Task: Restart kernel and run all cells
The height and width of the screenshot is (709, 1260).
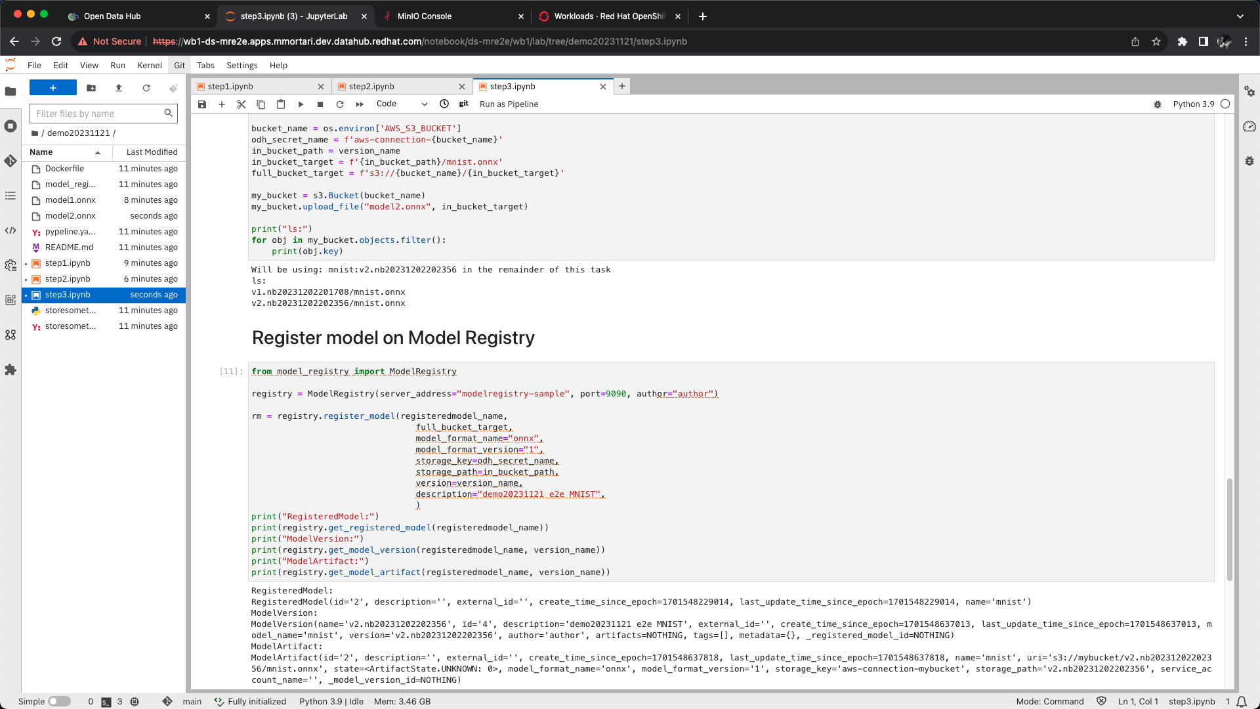Action: 360,104
